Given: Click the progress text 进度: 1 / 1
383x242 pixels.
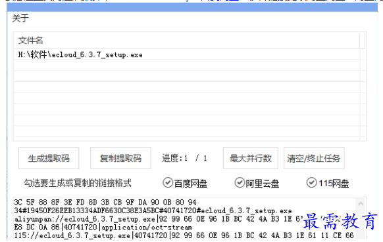Looking at the screenshot, I should (x=185, y=158).
